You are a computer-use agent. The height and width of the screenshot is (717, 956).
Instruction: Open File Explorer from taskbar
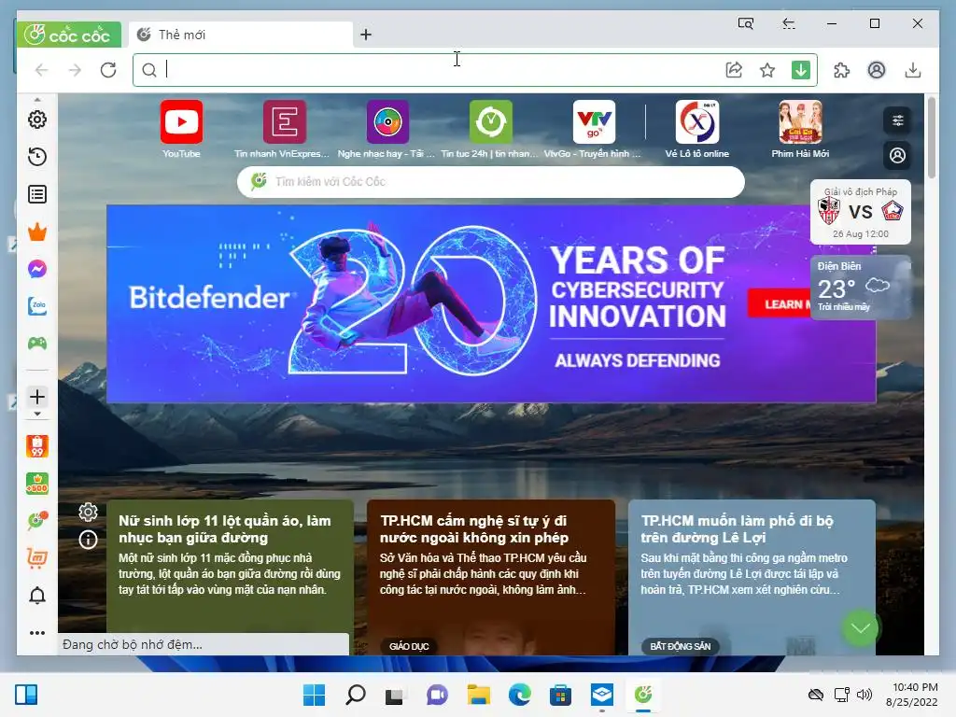click(479, 695)
